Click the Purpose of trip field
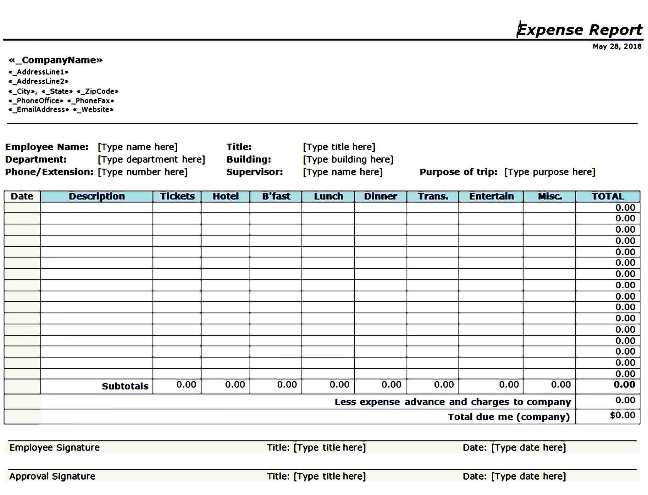 click(550, 172)
